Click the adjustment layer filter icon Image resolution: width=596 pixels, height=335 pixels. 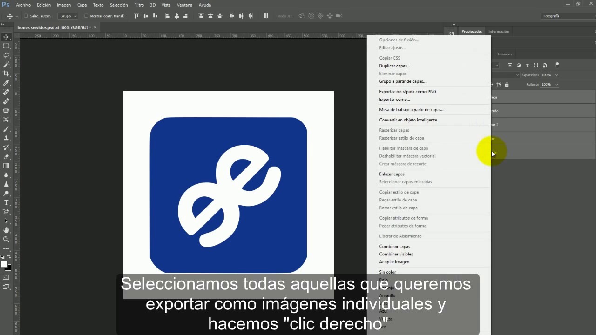pyautogui.click(x=519, y=65)
